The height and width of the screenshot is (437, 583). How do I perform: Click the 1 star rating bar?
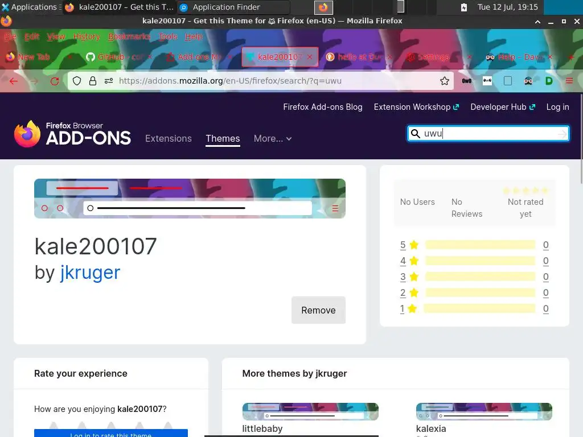pyautogui.click(x=479, y=309)
